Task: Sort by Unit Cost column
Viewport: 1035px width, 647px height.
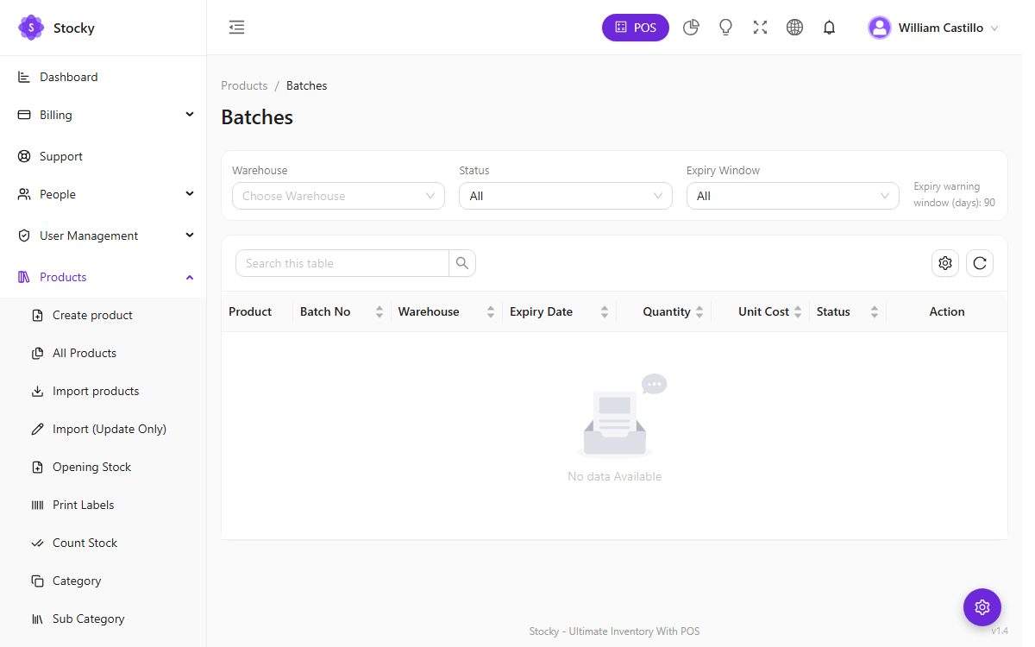Action: [x=761, y=311]
